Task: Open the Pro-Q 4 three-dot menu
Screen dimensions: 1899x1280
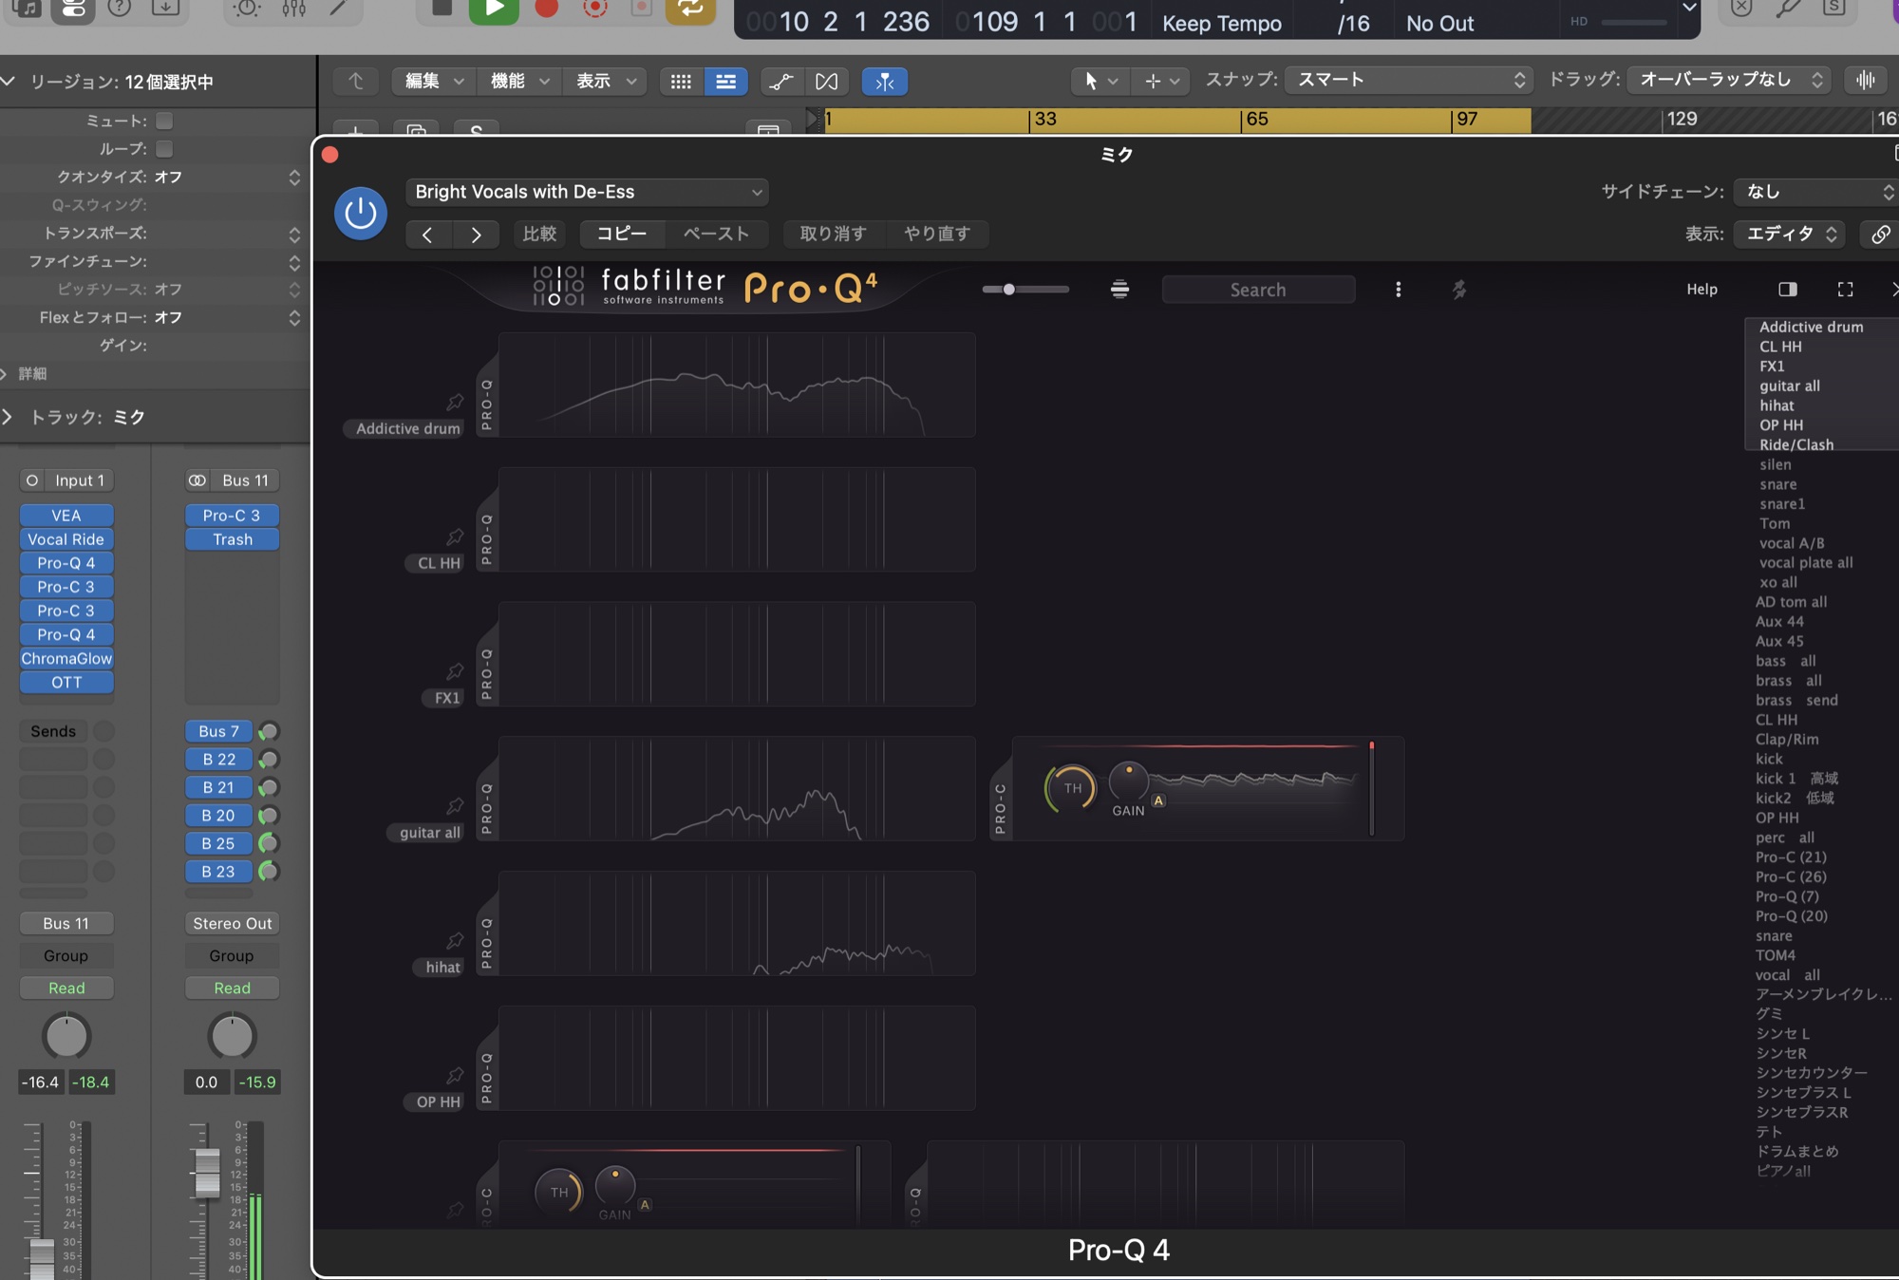Action: click(1398, 290)
